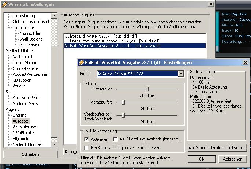The image size is (251, 169).
Task: Open Visualisierung plug-ins page
Action: pos(24,127)
